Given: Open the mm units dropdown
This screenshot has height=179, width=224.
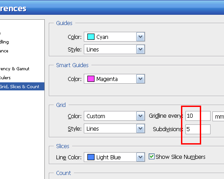Looking at the screenshot, I should coord(218,116).
